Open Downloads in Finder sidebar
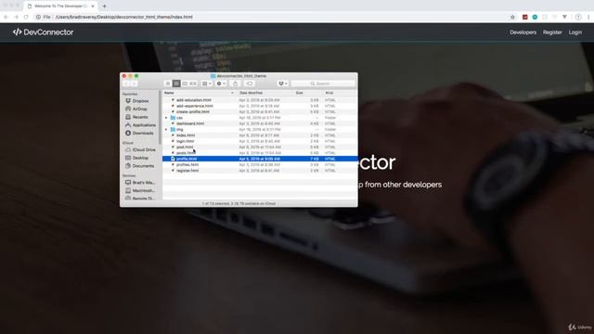The image size is (594, 334). pyautogui.click(x=139, y=134)
